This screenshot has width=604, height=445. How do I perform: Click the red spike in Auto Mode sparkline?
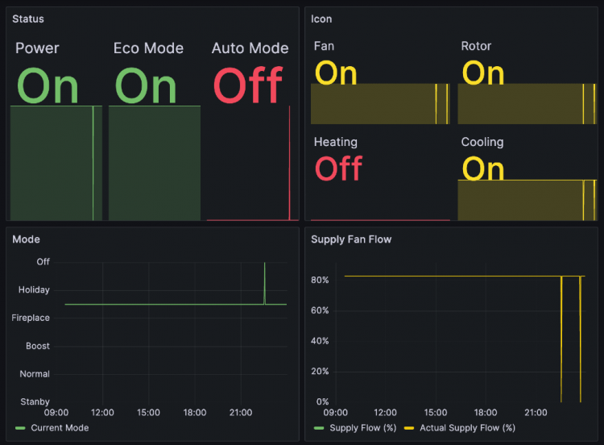coord(289,161)
